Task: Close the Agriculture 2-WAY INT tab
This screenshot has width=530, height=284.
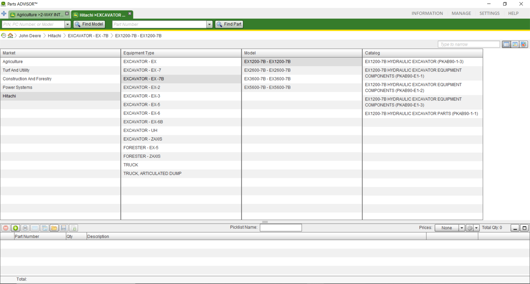Action: (x=67, y=14)
